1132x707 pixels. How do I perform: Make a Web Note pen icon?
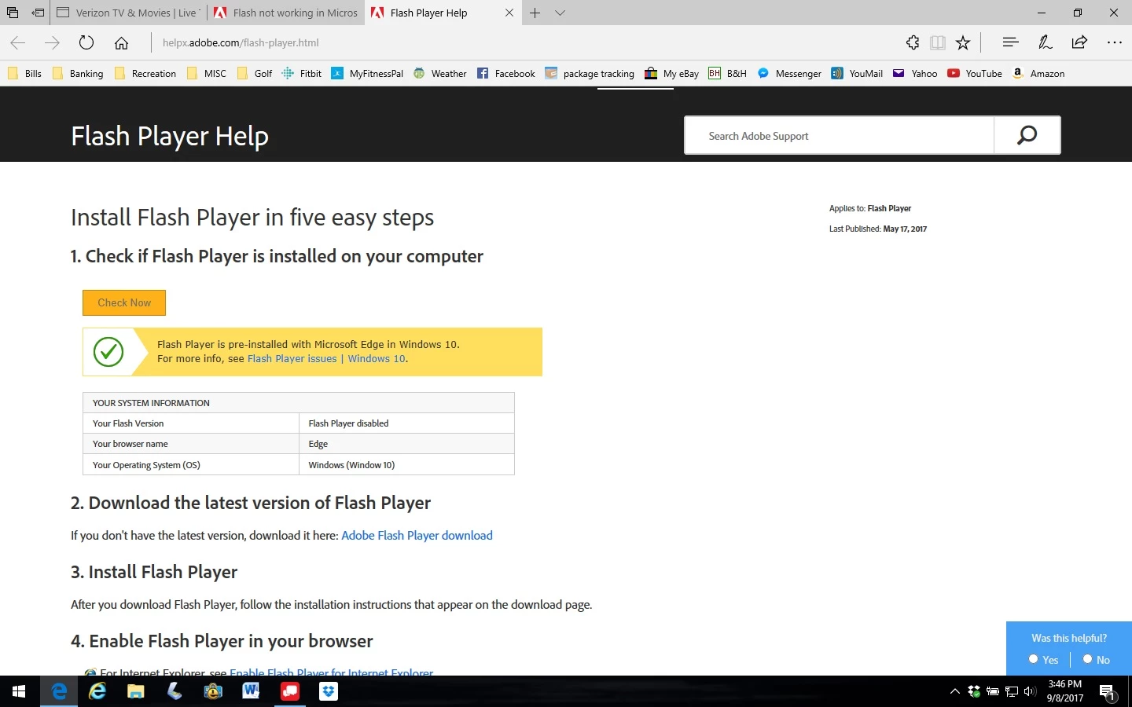click(1045, 42)
